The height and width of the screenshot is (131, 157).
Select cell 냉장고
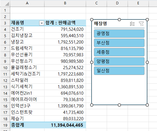[x=27, y=42]
